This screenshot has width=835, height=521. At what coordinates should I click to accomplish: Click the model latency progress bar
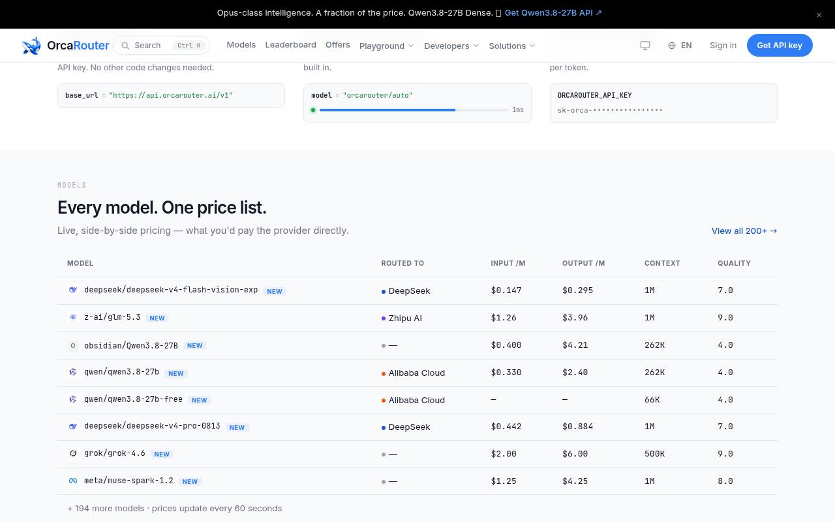[414, 110]
